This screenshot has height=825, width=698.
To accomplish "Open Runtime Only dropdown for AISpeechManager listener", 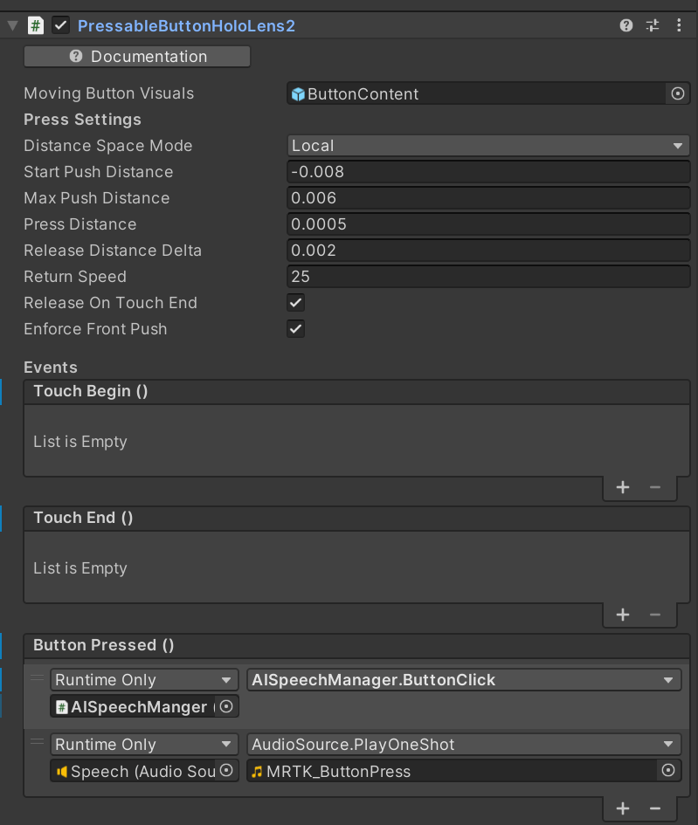I will [x=144, y=680].
